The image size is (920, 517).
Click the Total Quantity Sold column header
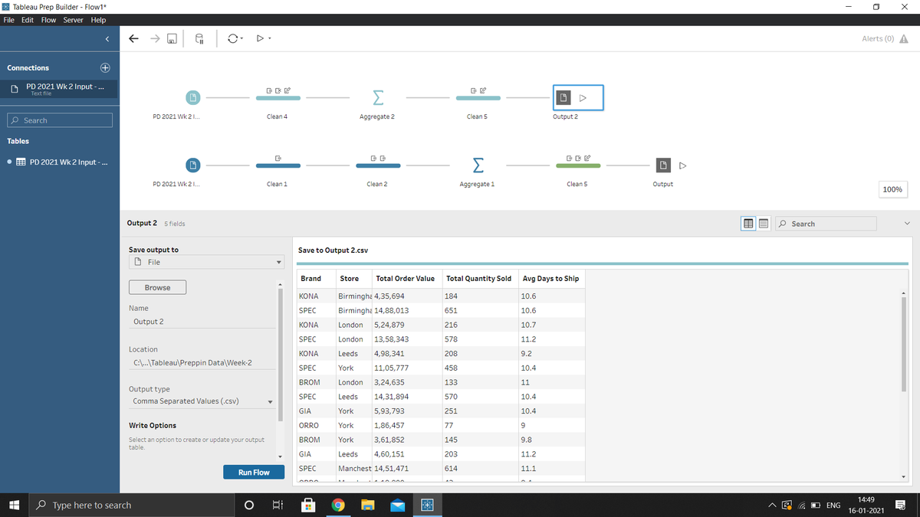click(x=478, y=278)
